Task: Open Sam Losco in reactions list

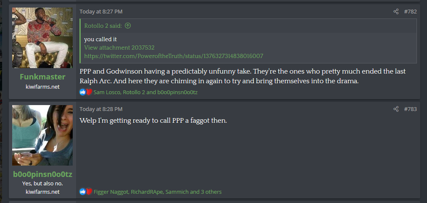Action: pyautogui.click(x=107, y=92)
